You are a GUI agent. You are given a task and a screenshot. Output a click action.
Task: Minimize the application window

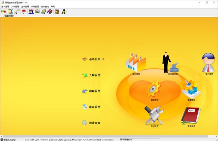coord(199,3)
